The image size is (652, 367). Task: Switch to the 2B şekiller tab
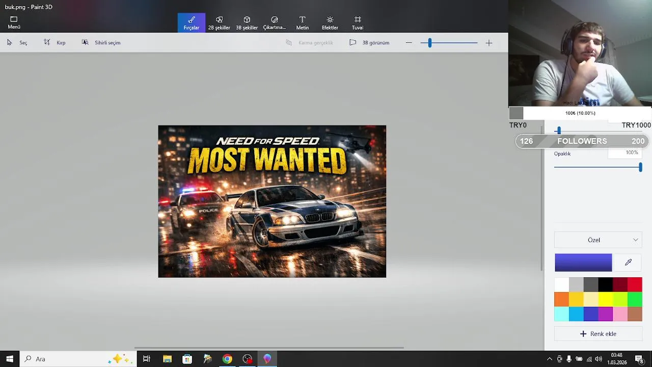coord(219,23)
